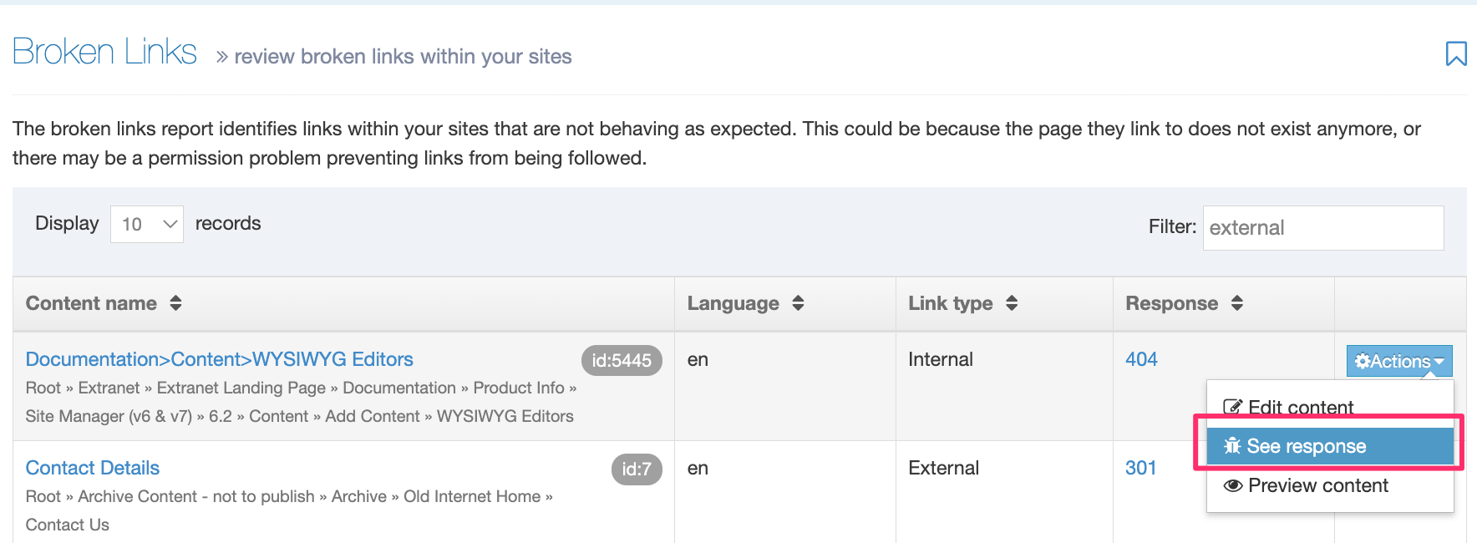Toggle the Actions dropdown caret
The image size is (1477, 543).
point(1439,361)
